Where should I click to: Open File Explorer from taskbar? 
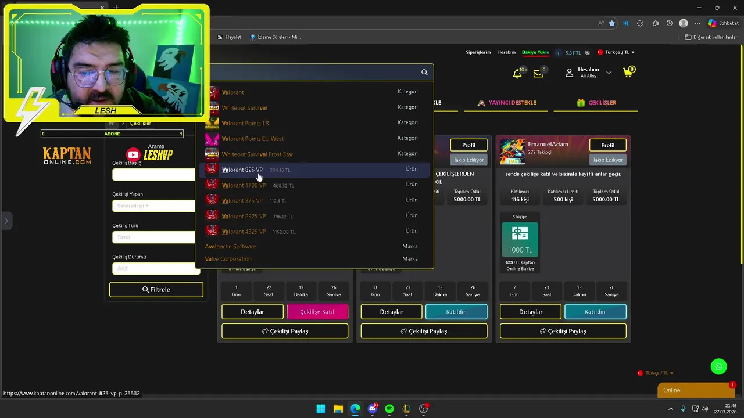(x=338, y=409)
